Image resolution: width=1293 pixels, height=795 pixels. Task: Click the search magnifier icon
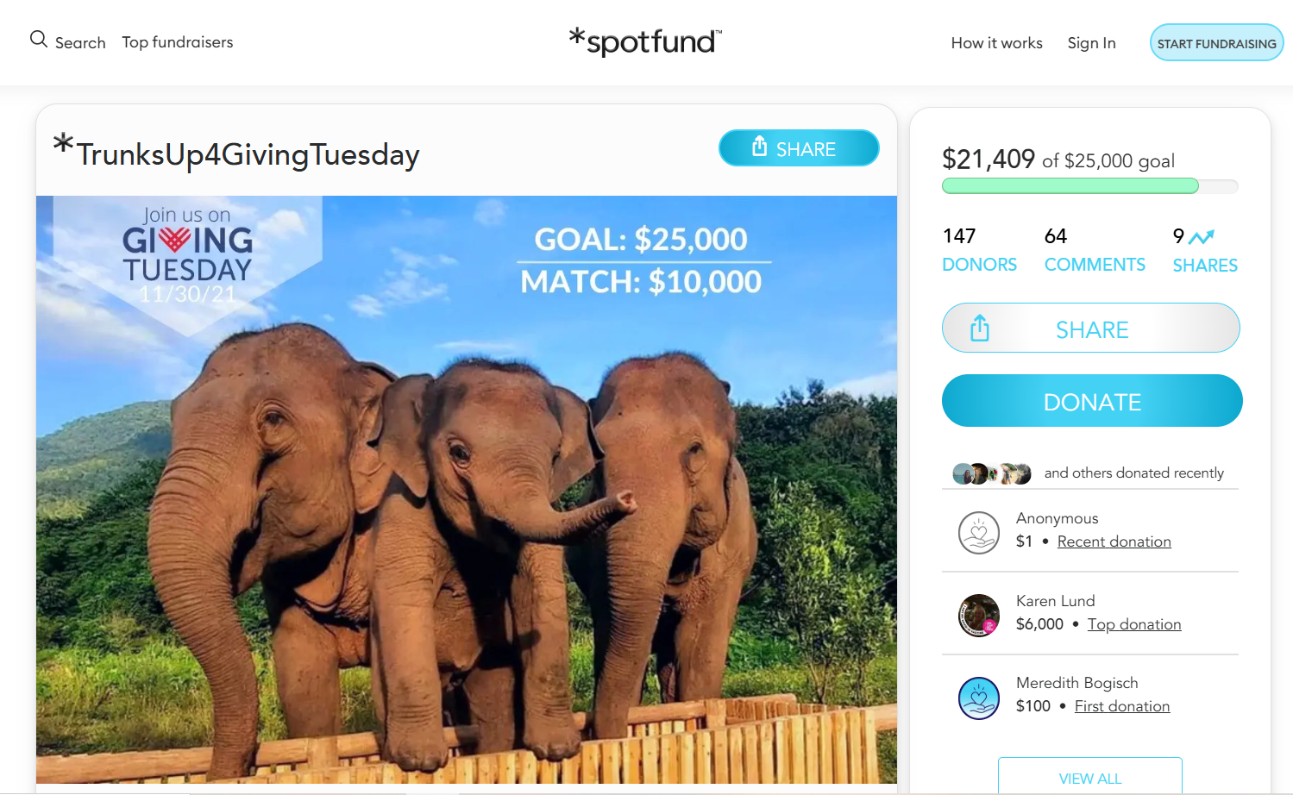pyautogui.click(x=38, y=39)
